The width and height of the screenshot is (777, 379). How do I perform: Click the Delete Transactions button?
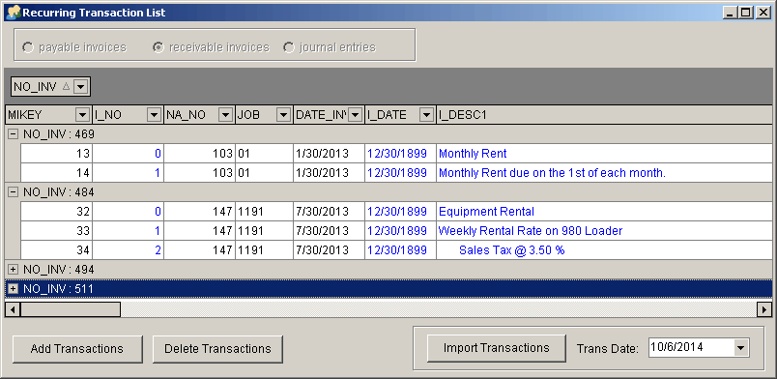coord(217,349)
